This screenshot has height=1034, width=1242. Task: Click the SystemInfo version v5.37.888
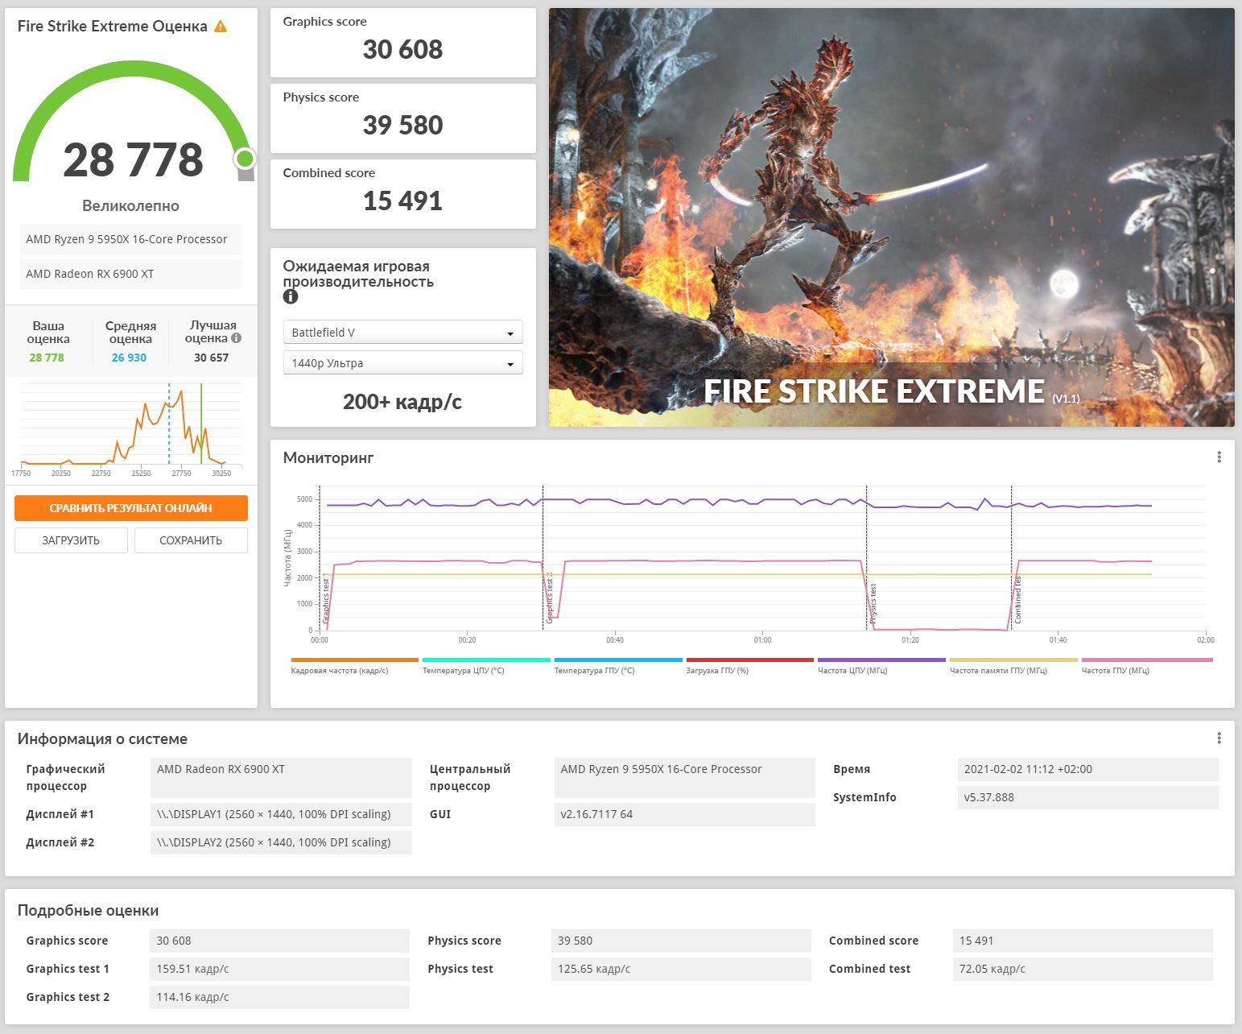[x=1088, y=797]
